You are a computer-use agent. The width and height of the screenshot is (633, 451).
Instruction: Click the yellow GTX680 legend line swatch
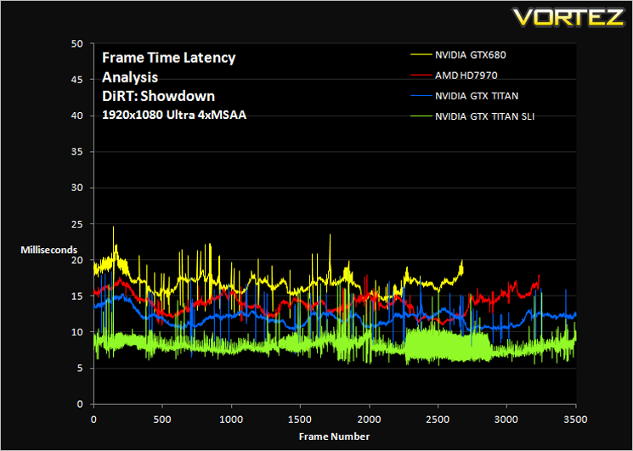421,55
